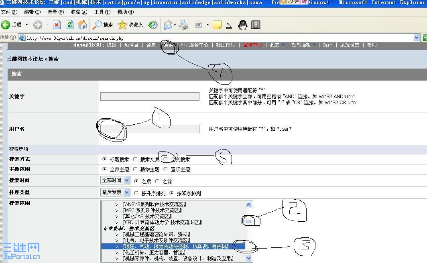The image size is (427, 263).
Task: Open the 会员 link
Action: click(x=151, y=45)
